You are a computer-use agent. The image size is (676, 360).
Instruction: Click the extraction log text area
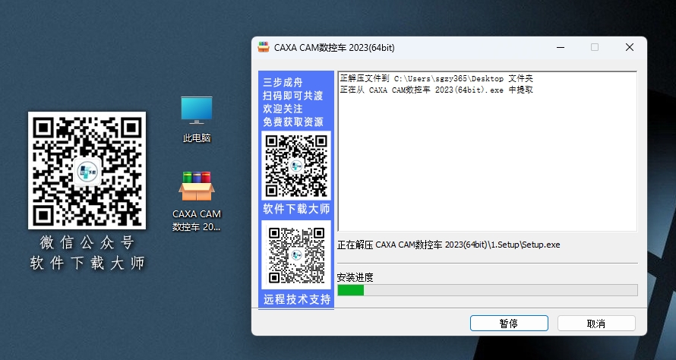pyautogui.click(x=487, y=151)
